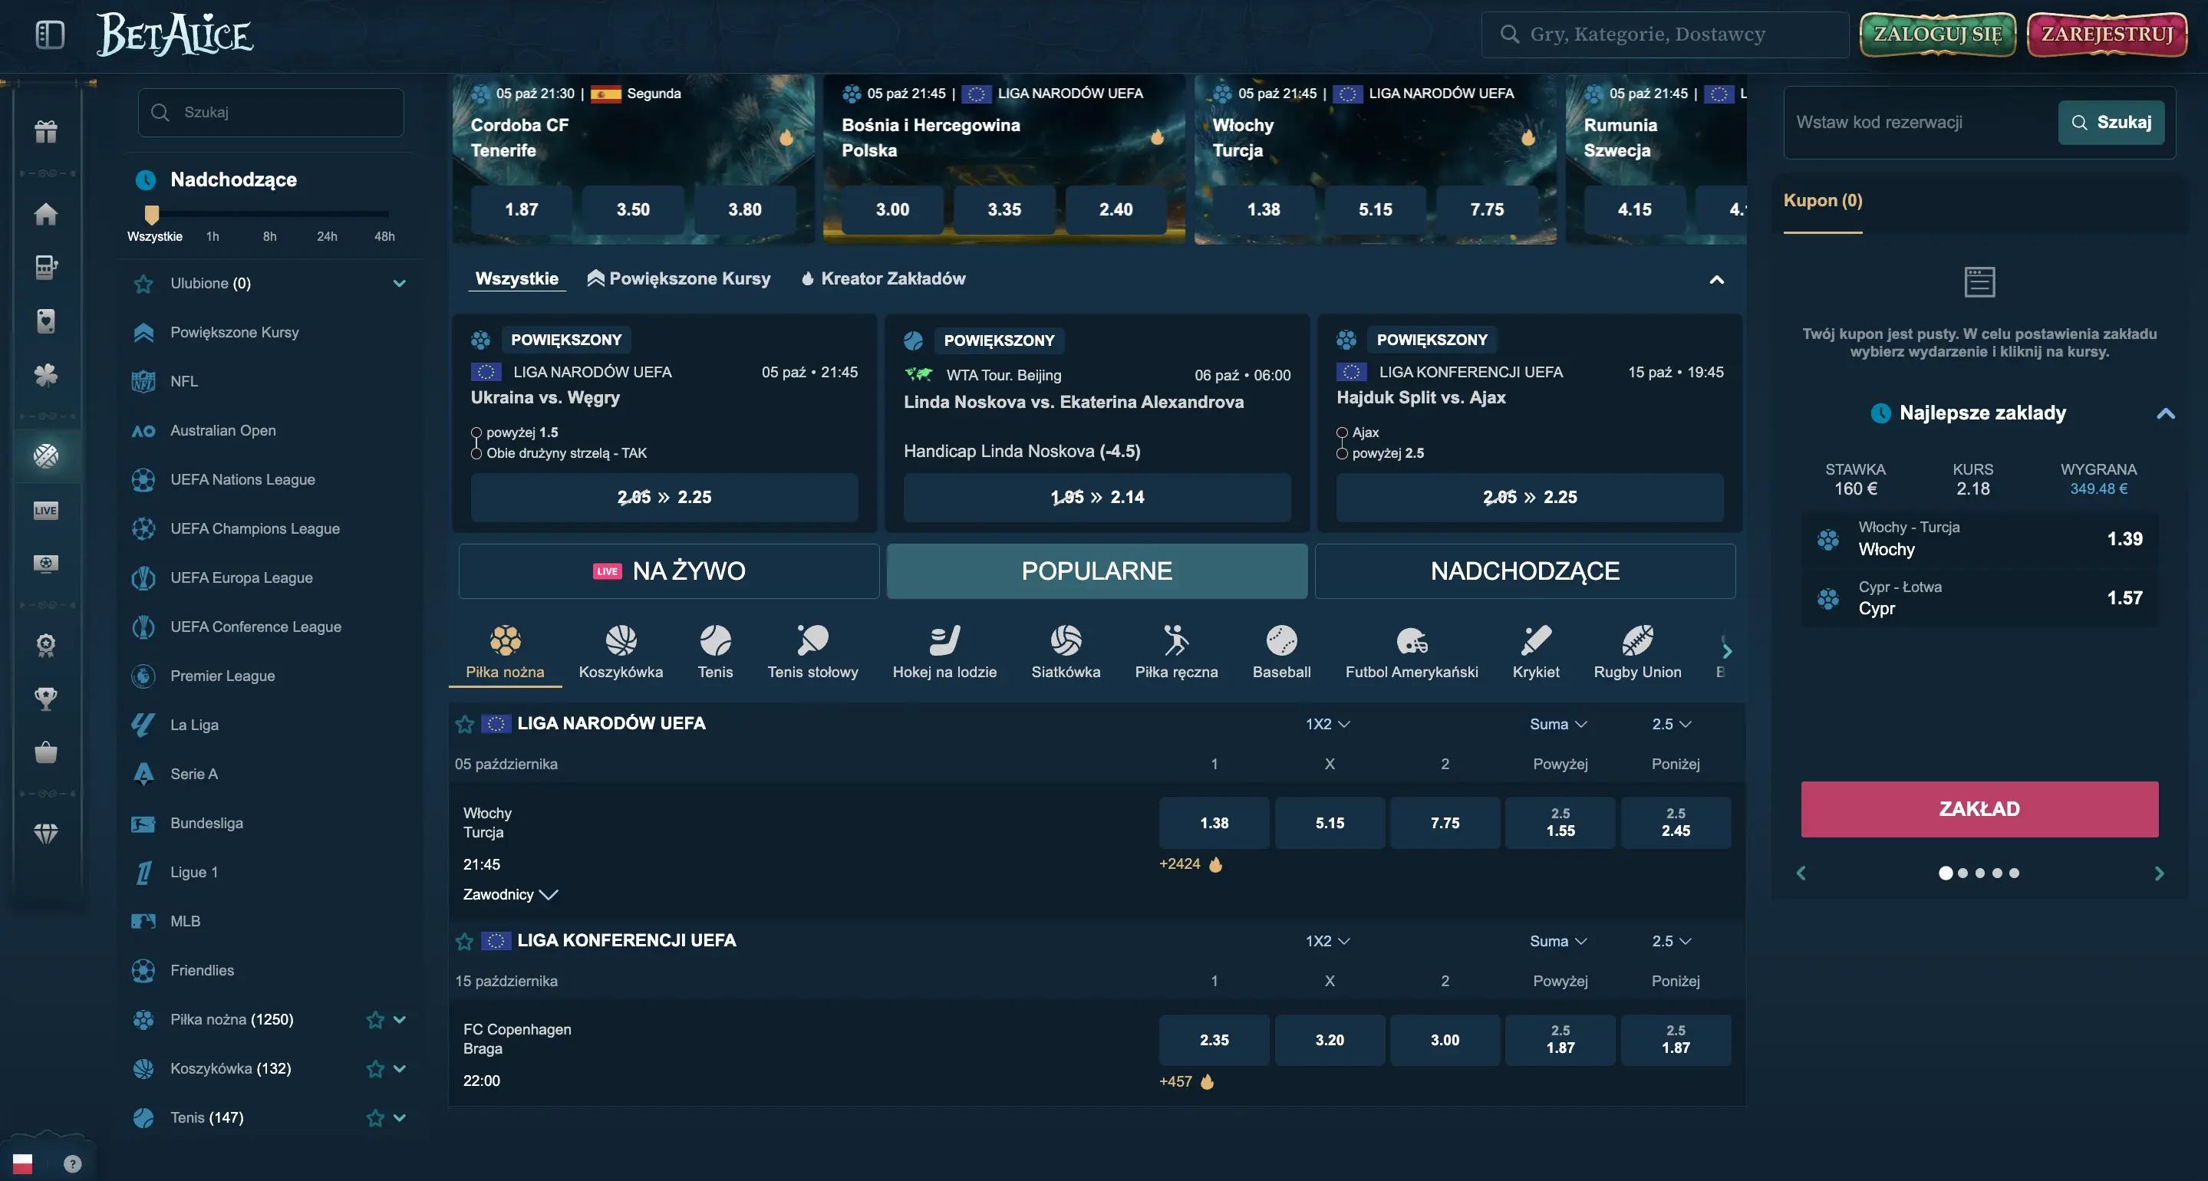
Task: Click the help question mark icon
Action: pyautogui.click(x=73, y=1163)
